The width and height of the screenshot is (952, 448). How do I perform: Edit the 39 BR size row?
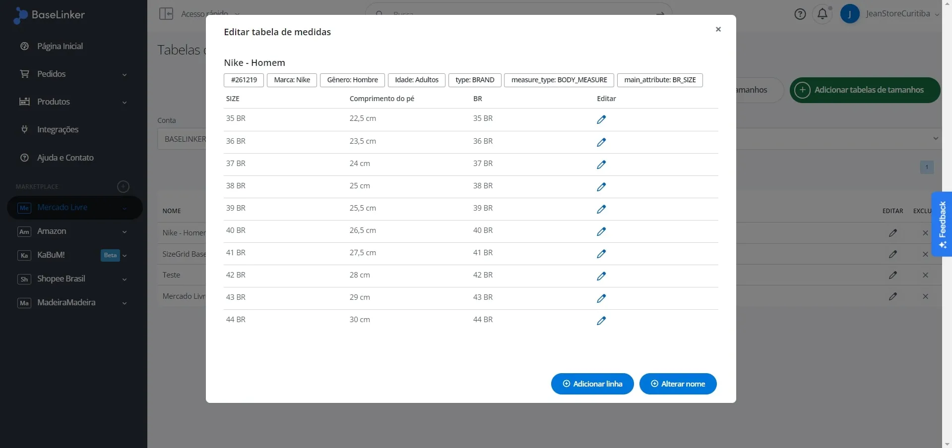tap(601, 209)
